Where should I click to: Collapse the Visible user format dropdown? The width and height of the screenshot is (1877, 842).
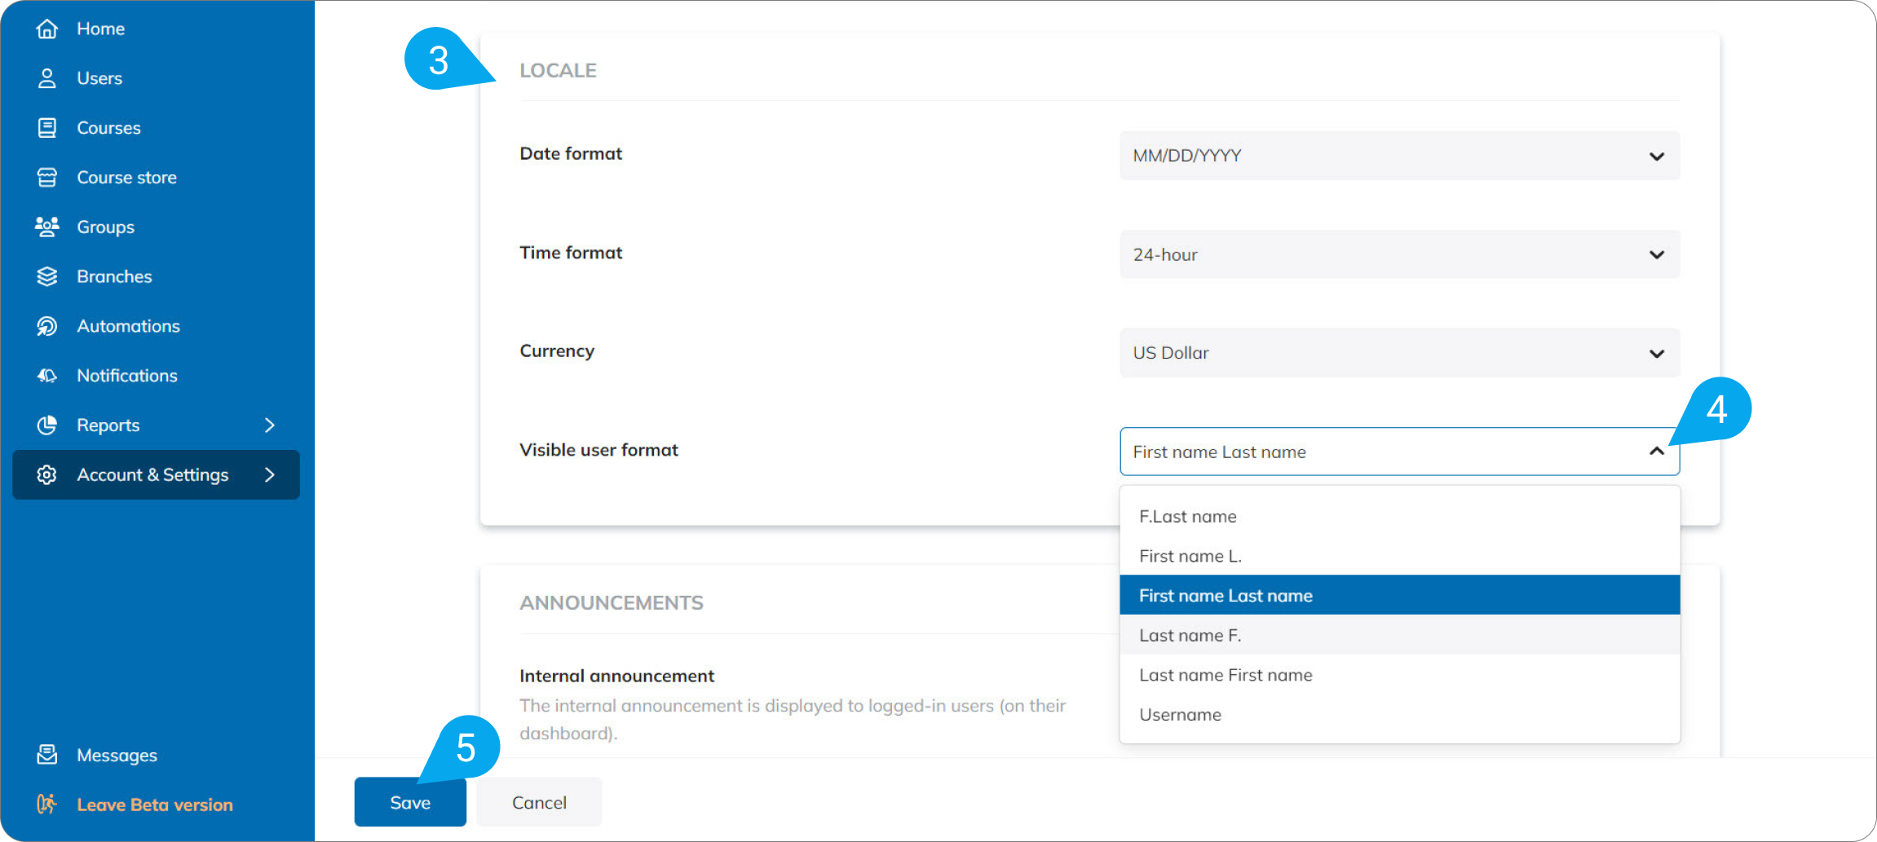coord(1656,452)
